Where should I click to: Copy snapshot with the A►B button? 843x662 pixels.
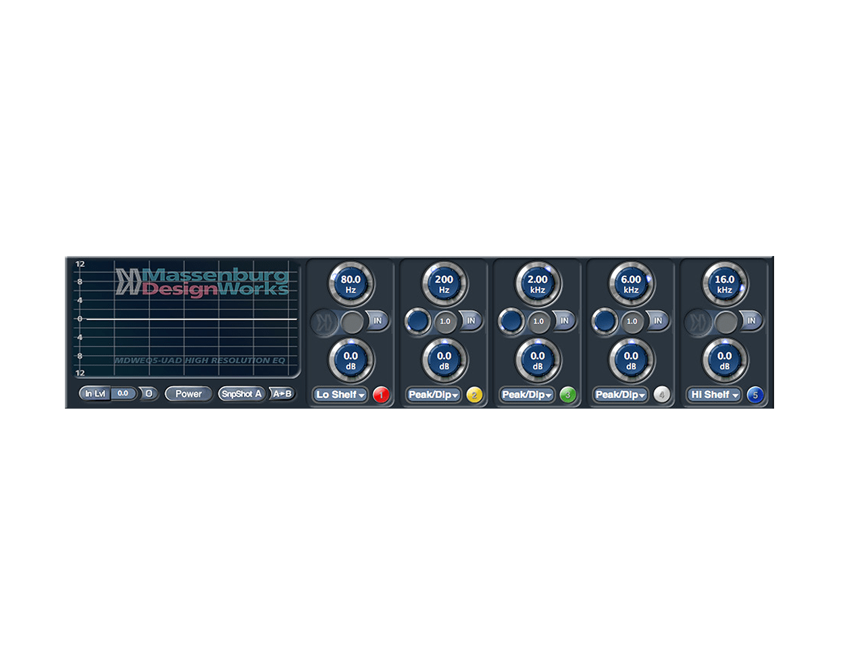[284, 392]
